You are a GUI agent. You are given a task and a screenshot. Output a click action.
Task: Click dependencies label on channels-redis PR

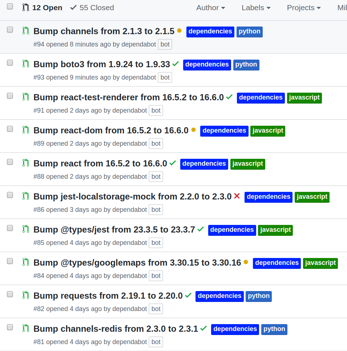tap(235, 330)
